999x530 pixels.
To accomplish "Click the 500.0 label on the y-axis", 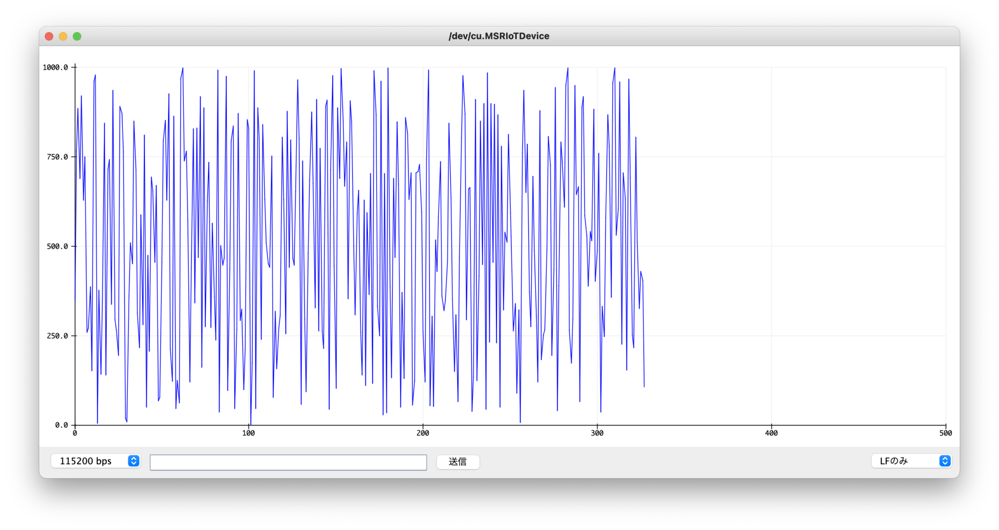I will (58, 246).
